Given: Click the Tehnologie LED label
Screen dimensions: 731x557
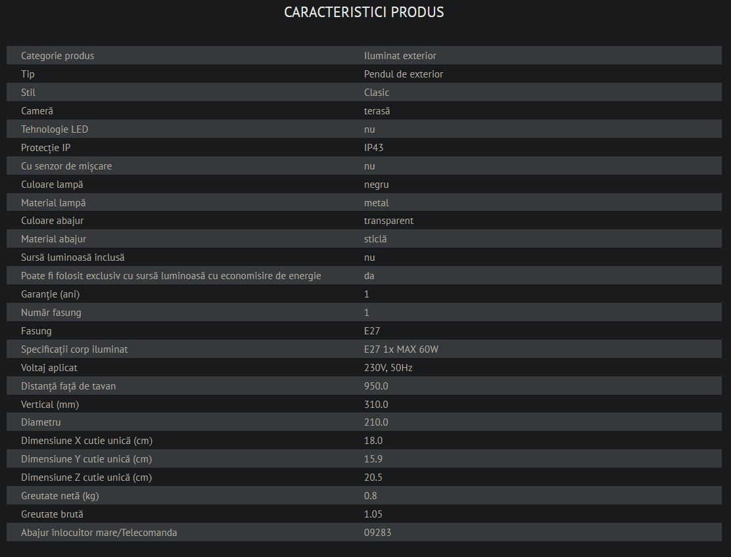Looking at the screenshot, I should point(55,129).
